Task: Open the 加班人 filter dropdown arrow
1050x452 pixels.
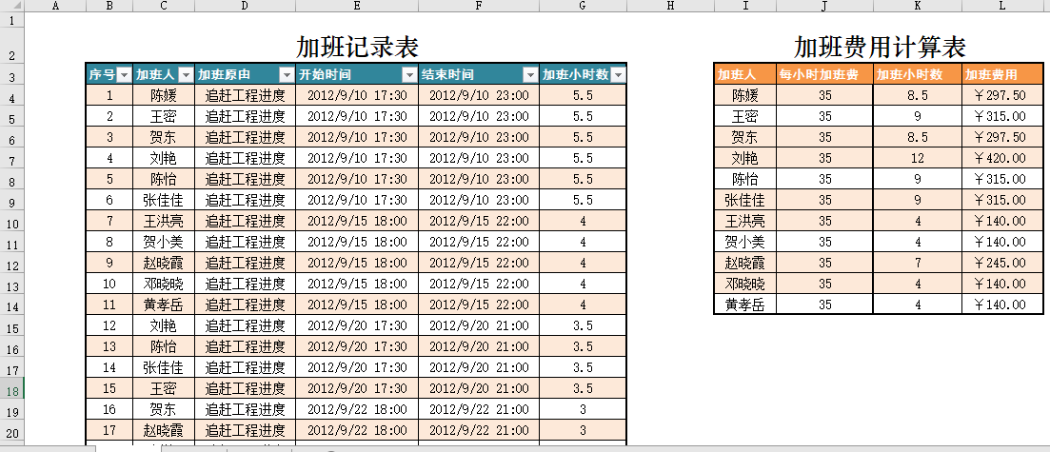Action: (186, 74)
